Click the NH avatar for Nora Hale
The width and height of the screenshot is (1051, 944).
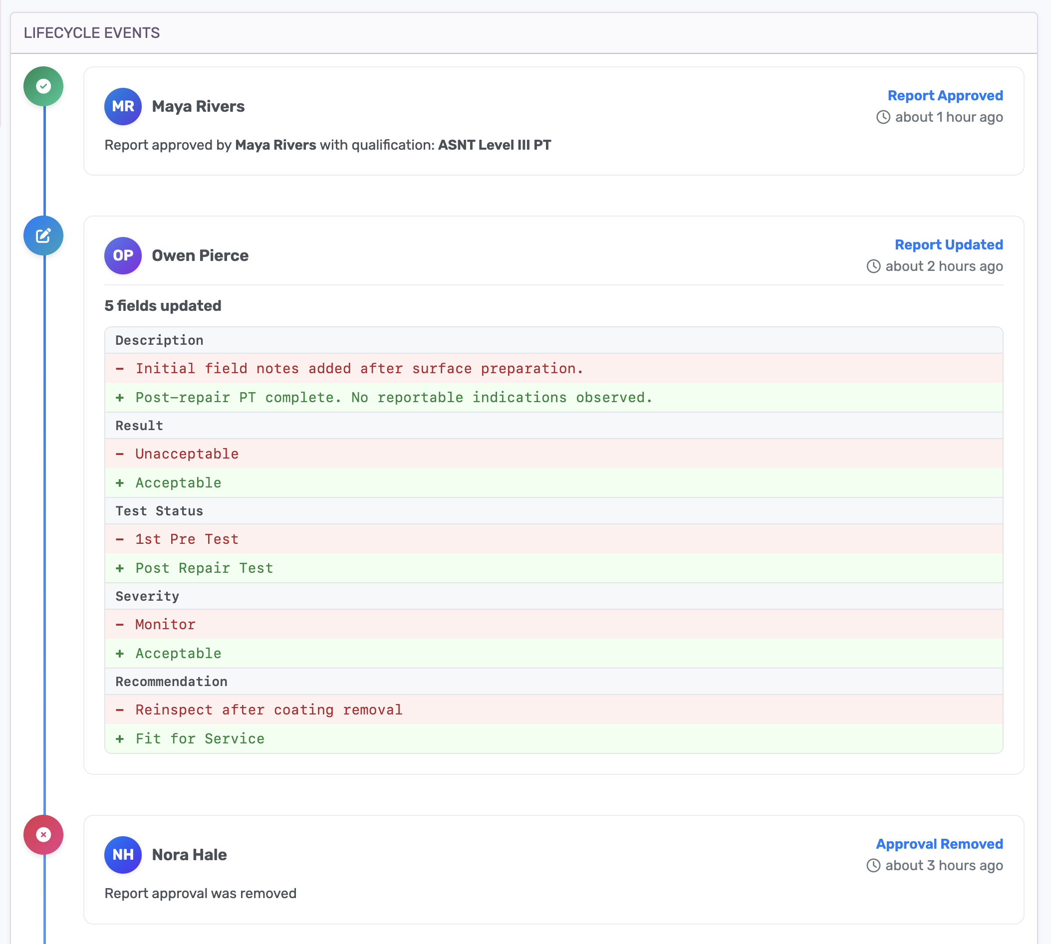123,855
